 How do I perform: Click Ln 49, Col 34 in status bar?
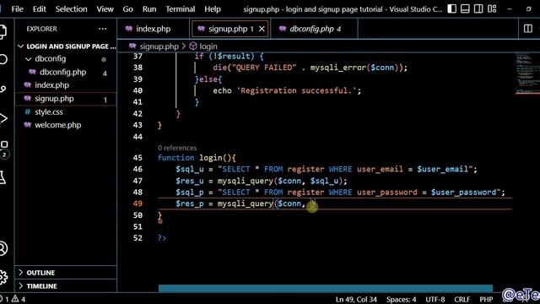pyautogui.click(x=356, y=299)
